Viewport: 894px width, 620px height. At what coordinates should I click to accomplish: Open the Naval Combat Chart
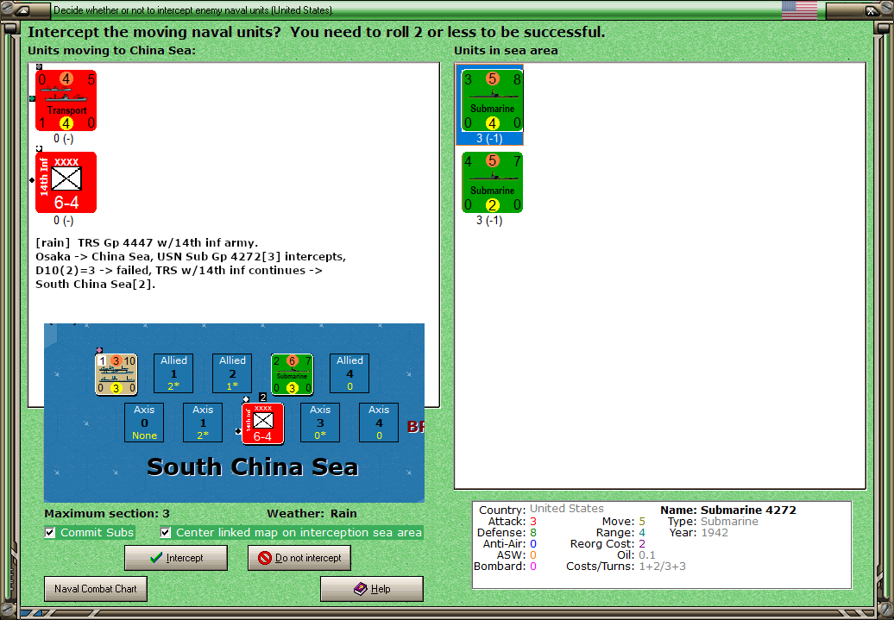point(96,589)
